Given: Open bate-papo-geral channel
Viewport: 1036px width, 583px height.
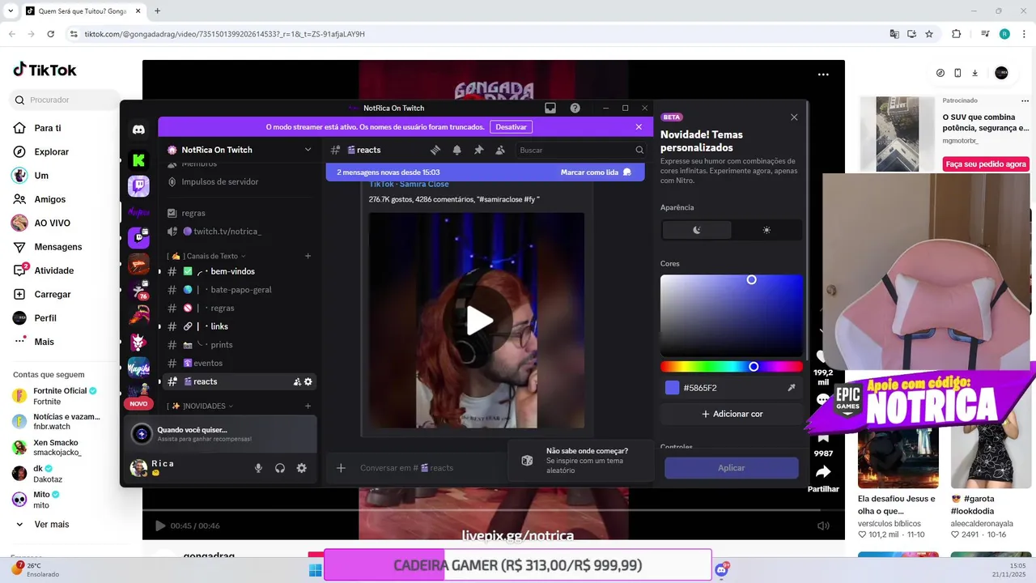Looking at the screenshot, I should coord(237,290).
